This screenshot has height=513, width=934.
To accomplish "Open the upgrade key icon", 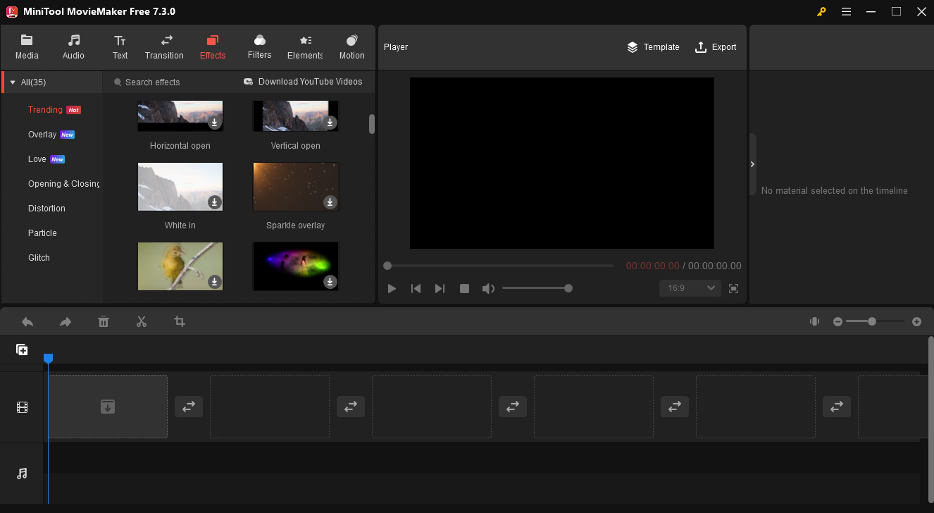I will click(x=821, y=11).
